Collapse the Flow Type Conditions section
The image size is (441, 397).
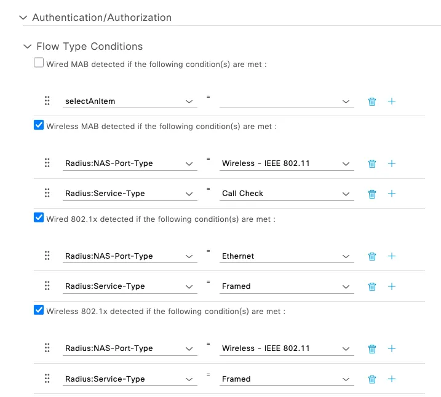[x=27, y=46]
